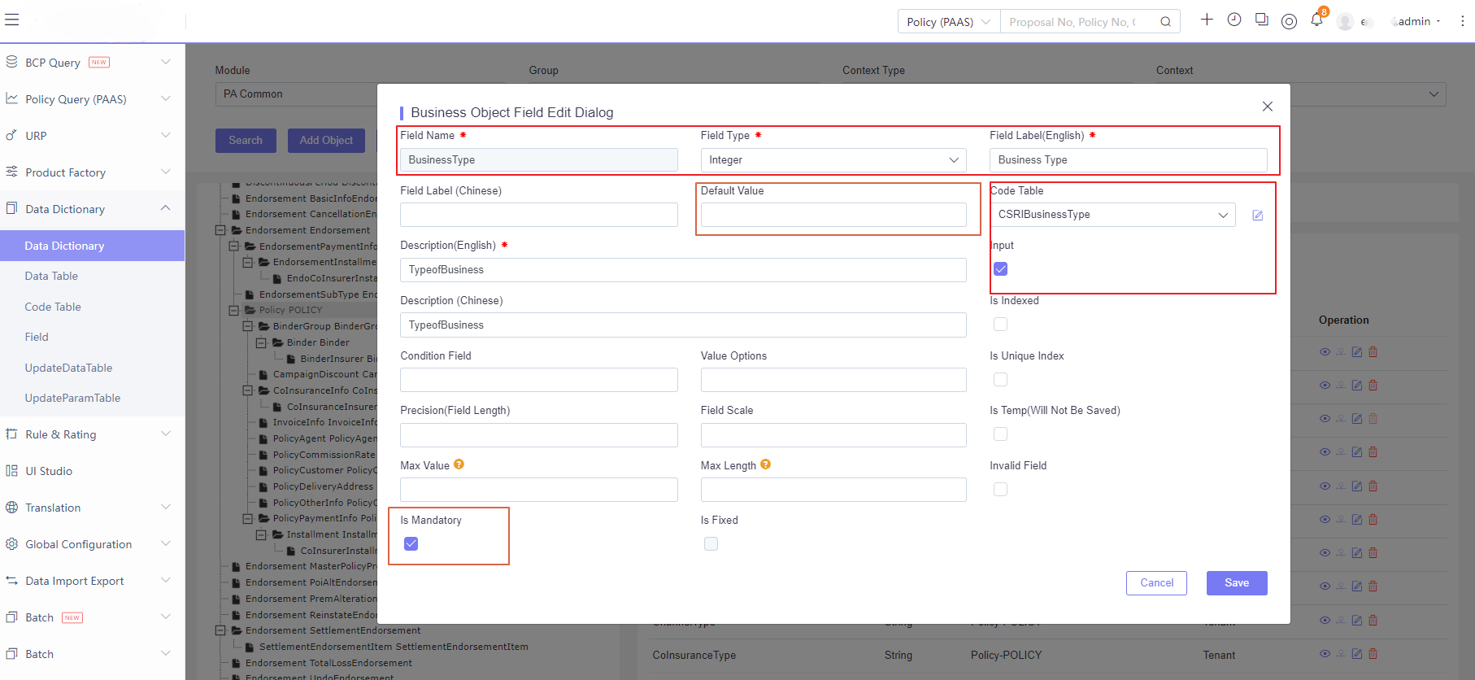View the CoInsuranceType row via eye icon
Screen dimensions: 1475x680
(x=1325, y=653)
